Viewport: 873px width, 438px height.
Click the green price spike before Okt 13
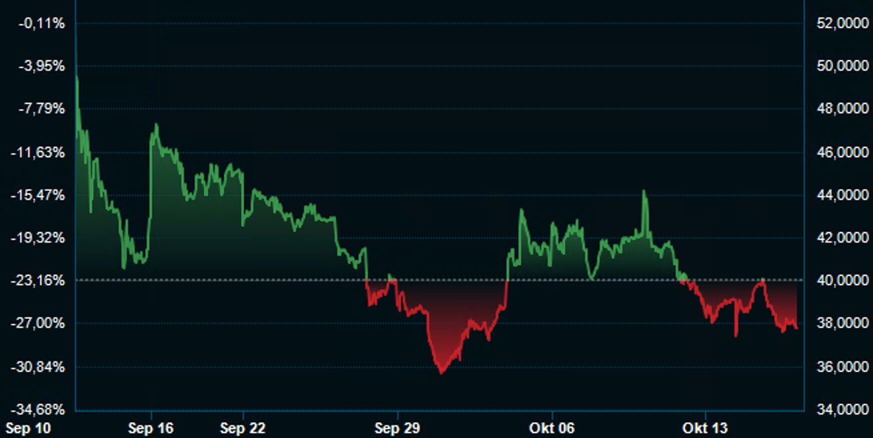[644, 192]
